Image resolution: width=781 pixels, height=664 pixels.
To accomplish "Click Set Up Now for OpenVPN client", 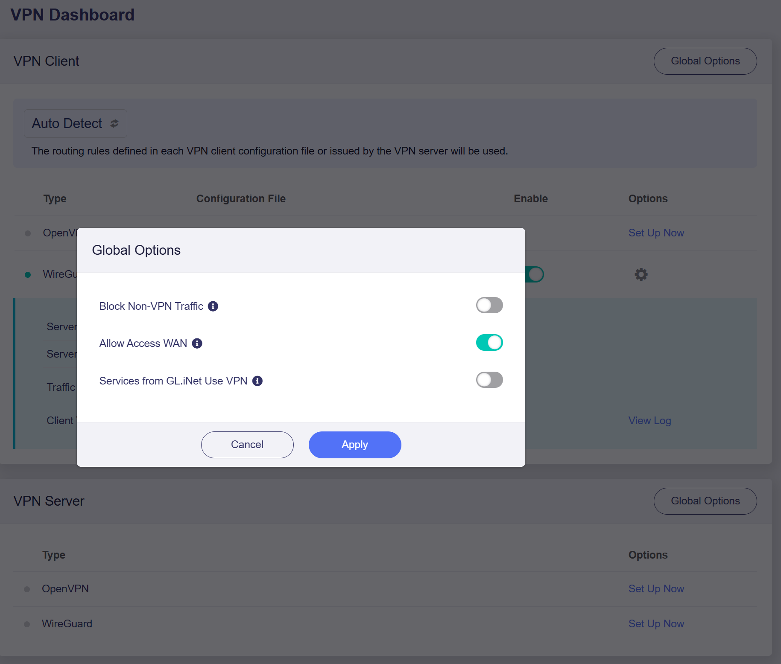I will (x=656, y=233).
